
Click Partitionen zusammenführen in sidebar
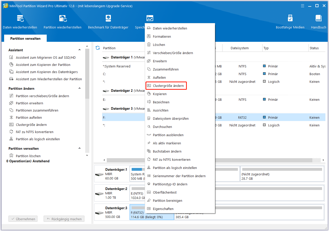[37, 110]
